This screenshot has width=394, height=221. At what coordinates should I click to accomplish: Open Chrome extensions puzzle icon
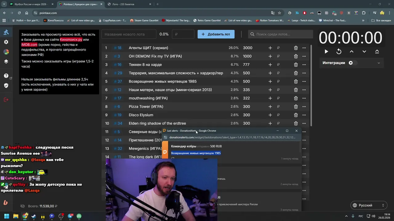[x=364, y=13]
